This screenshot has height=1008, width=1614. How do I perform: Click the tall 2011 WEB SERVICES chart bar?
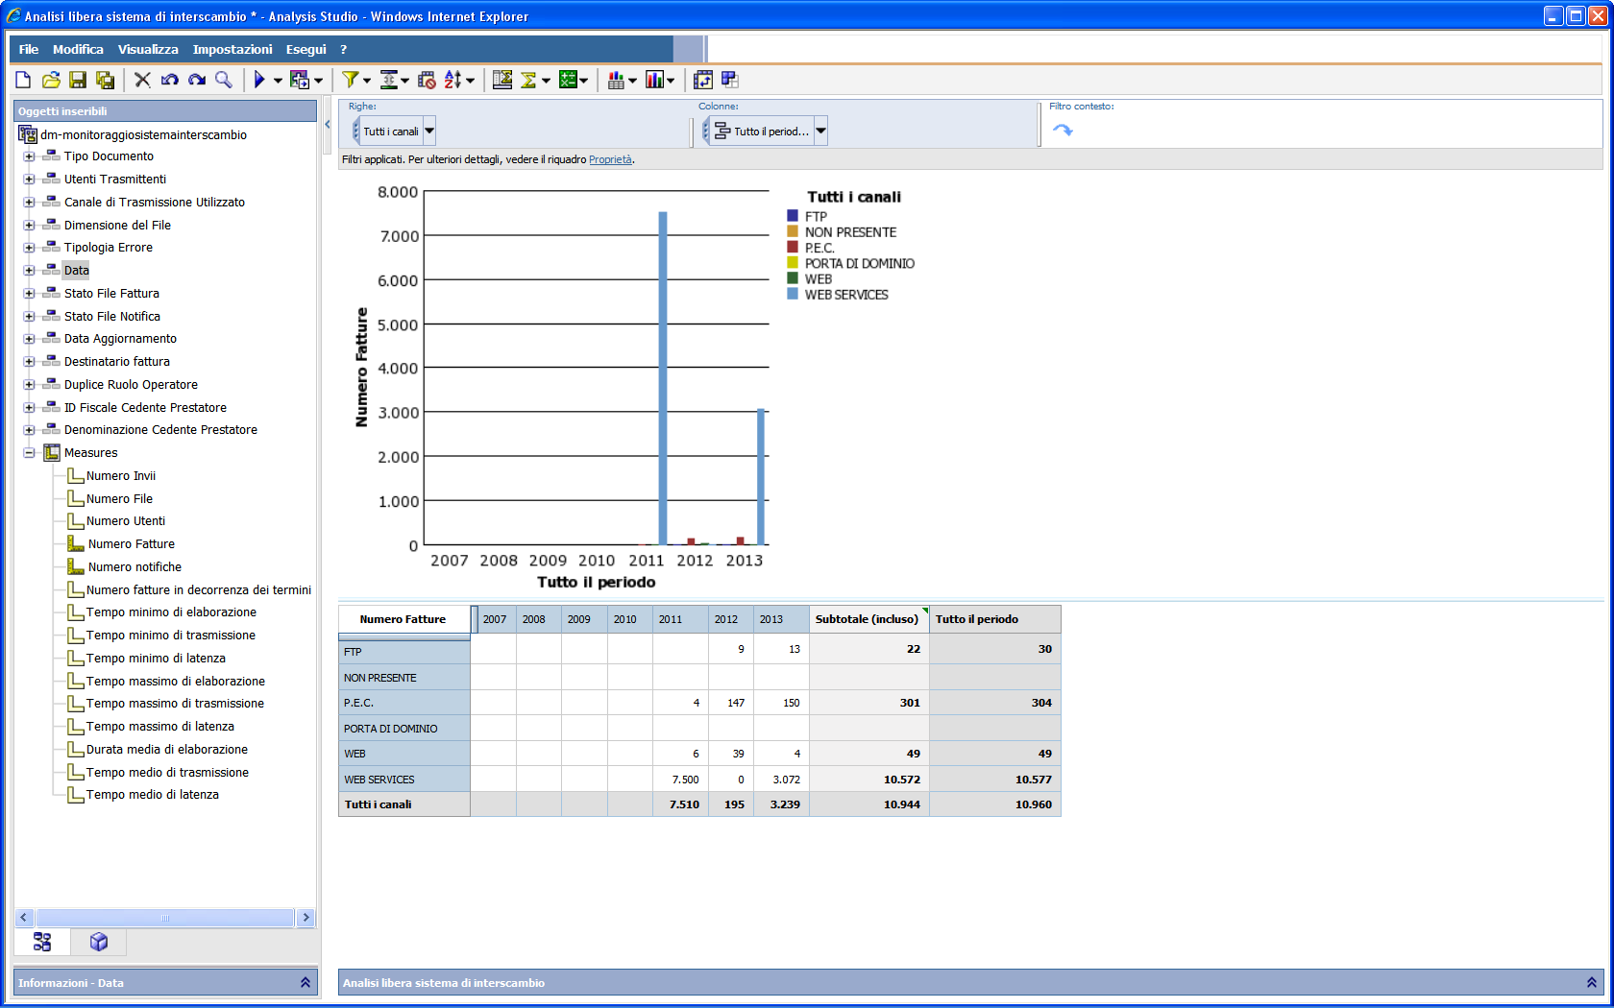pyautogui.click(x=663, y=378)
